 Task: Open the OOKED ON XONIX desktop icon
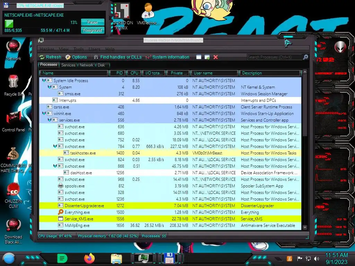122,17
